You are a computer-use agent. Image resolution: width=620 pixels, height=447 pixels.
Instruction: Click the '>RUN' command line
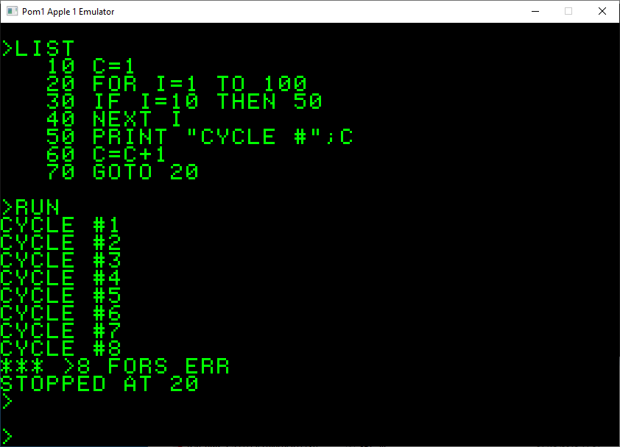pyautogui.click(x=30, y=207)
